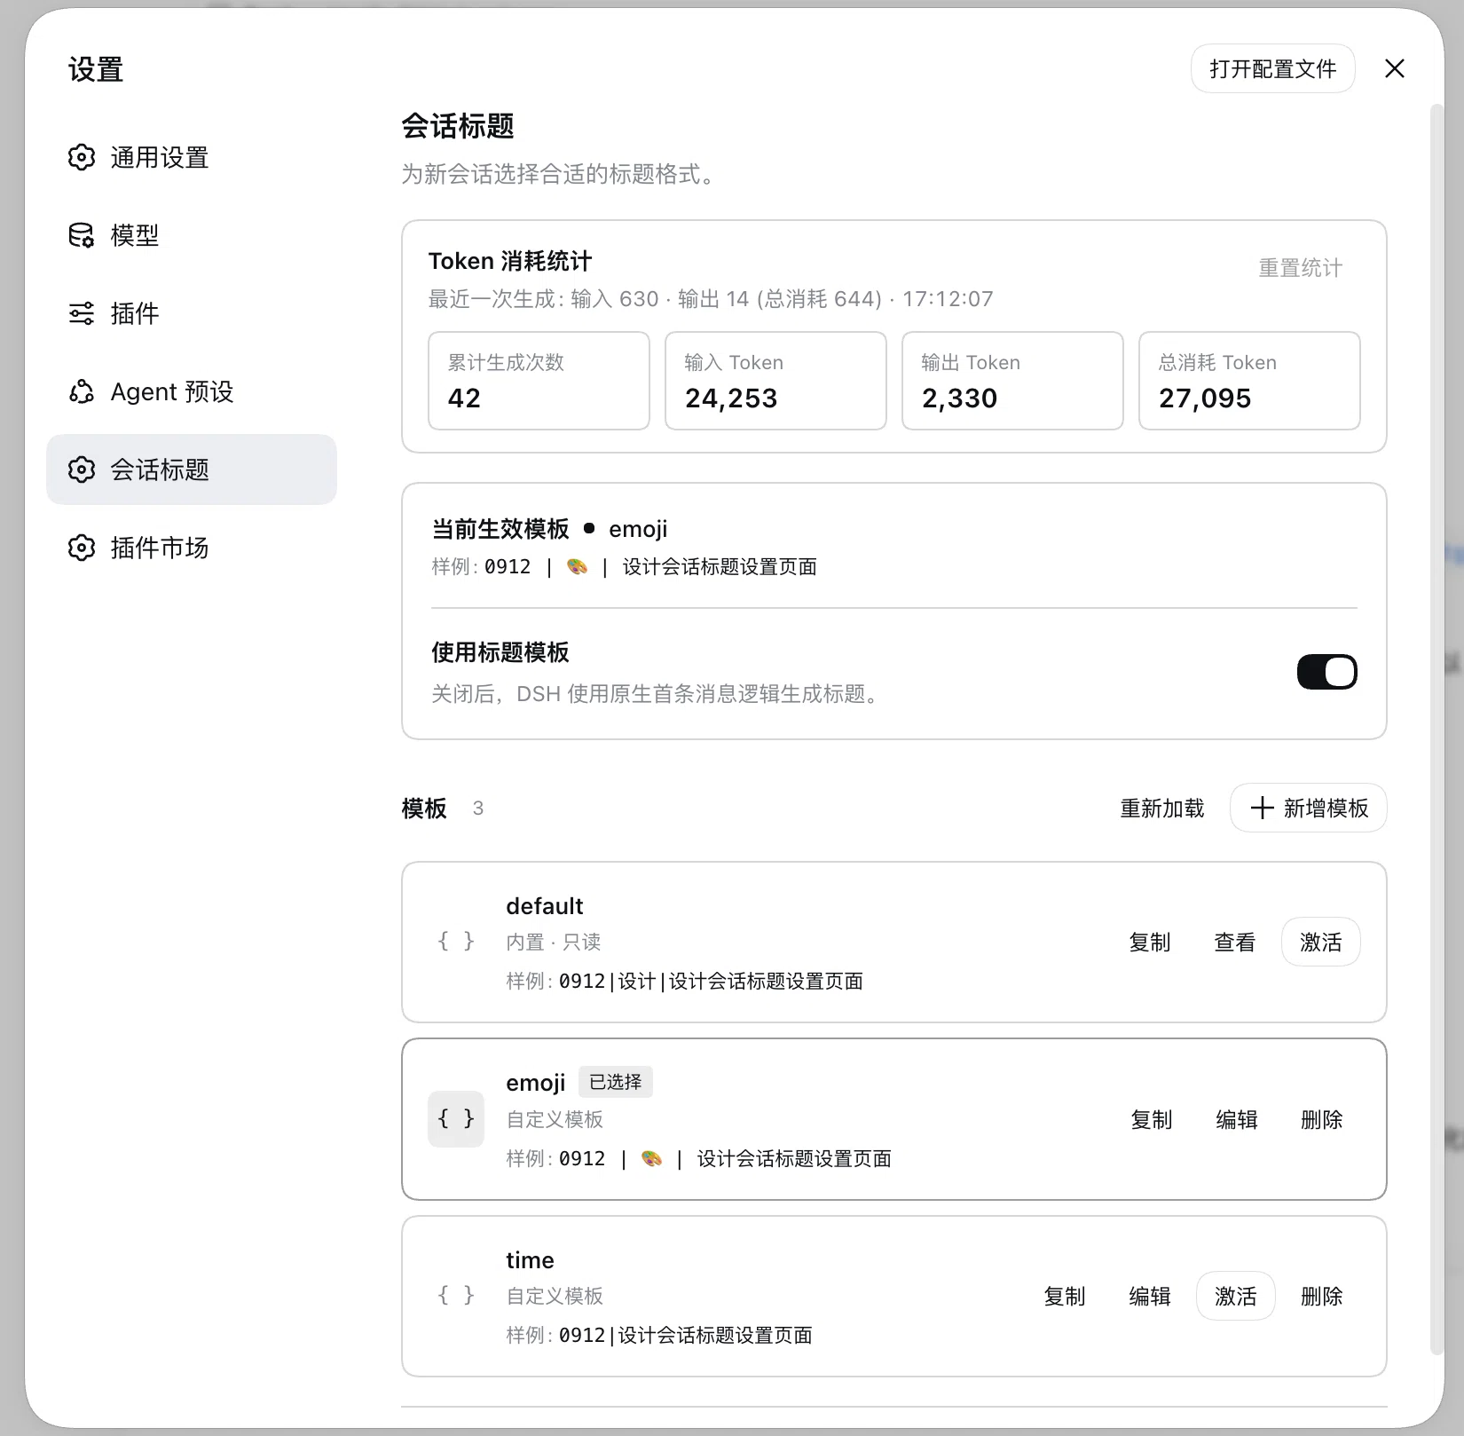Click the gear icon beside 插件市场

click(x=82, y=548)
